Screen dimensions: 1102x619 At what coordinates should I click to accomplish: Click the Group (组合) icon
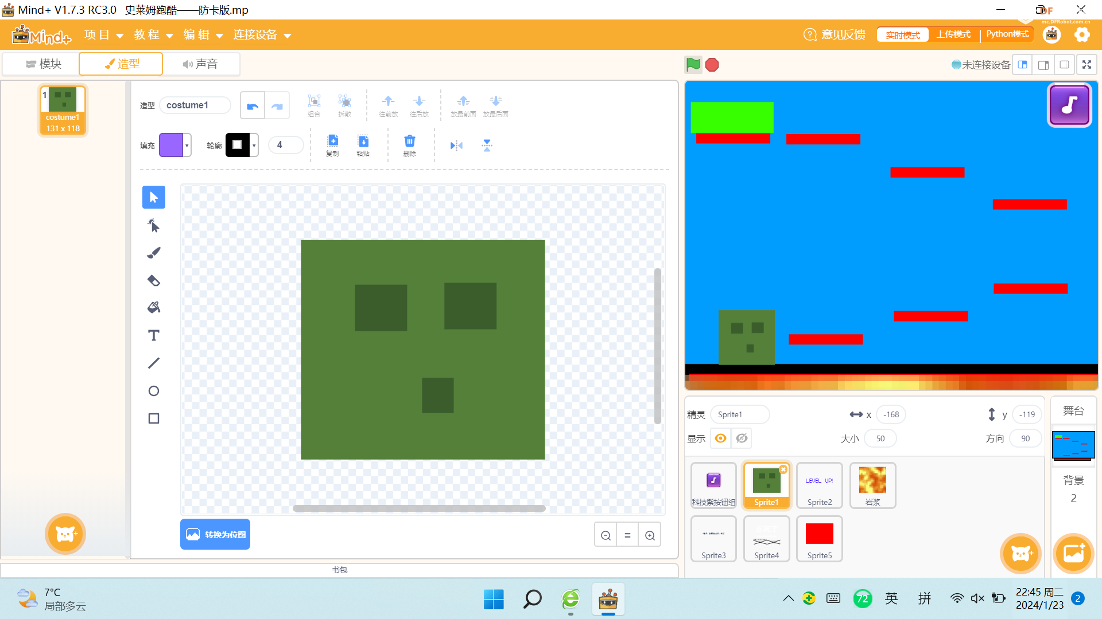tap(314, 105)
